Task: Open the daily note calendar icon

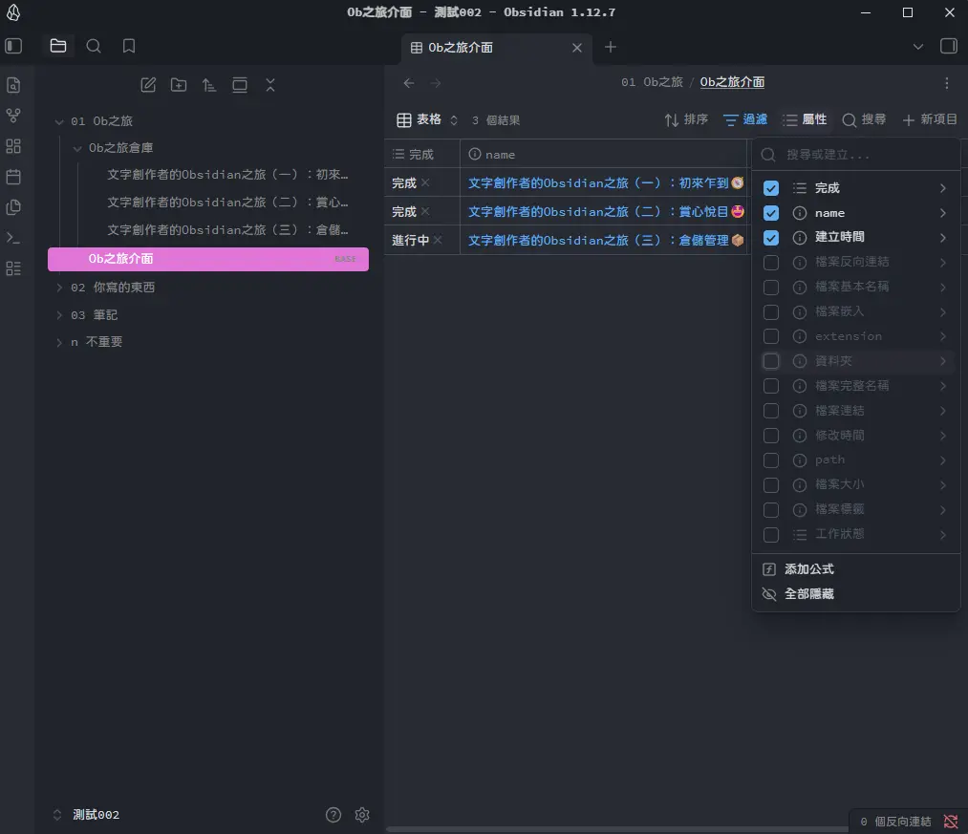Action: pos(13,177)
